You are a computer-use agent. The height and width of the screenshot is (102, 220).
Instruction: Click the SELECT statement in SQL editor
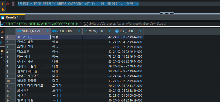coord(78,4)
